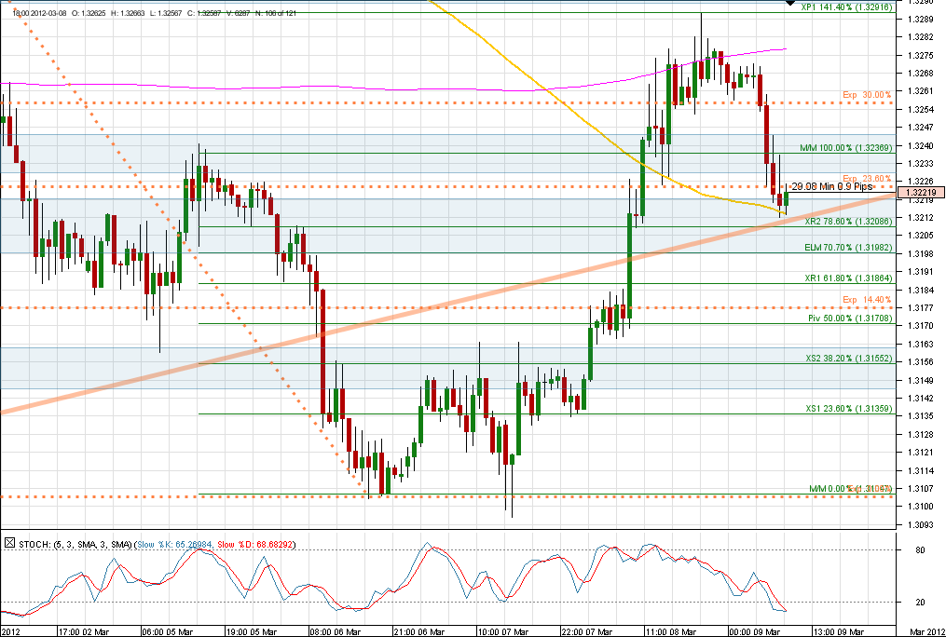
Task: Click the XP1 141.40% (1.32916) label
Action: point(846,7)
